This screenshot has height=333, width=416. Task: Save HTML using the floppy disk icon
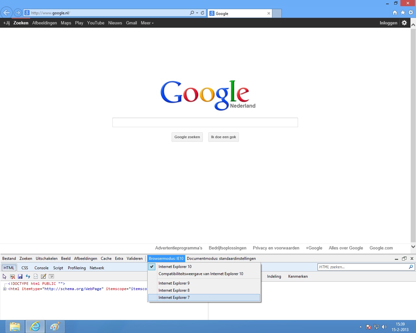(20, 276)
